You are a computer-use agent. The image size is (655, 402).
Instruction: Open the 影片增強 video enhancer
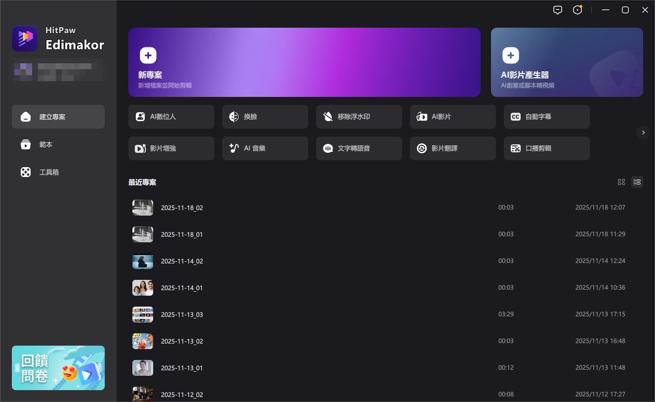tap(171, 148)
